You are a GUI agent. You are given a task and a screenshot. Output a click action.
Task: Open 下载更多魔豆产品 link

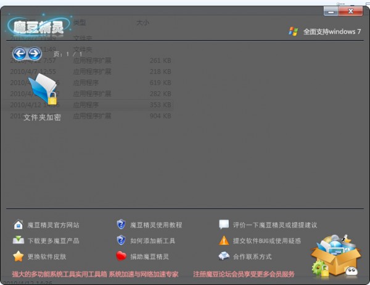coord(54,241)
